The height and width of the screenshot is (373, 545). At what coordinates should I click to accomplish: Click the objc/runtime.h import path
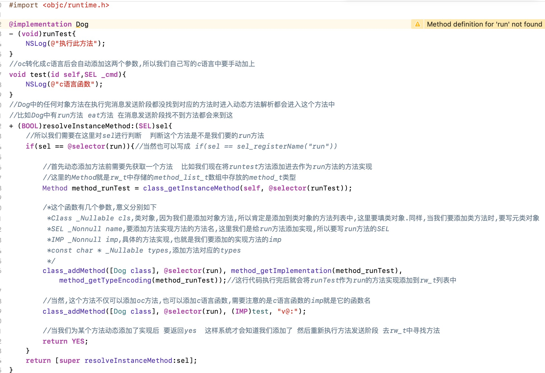(x=76, y=5)
